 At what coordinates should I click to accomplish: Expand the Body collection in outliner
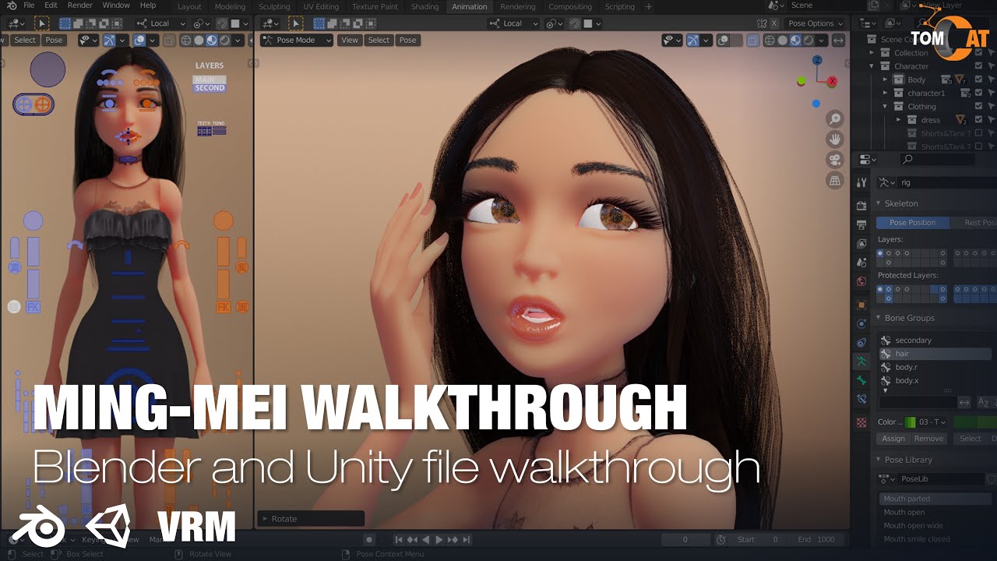885,79
